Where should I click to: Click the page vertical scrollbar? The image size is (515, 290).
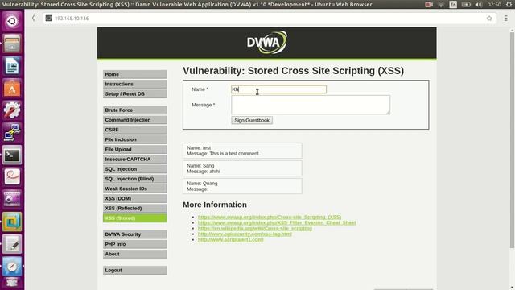pyautogui.click(x=512, y=139)
